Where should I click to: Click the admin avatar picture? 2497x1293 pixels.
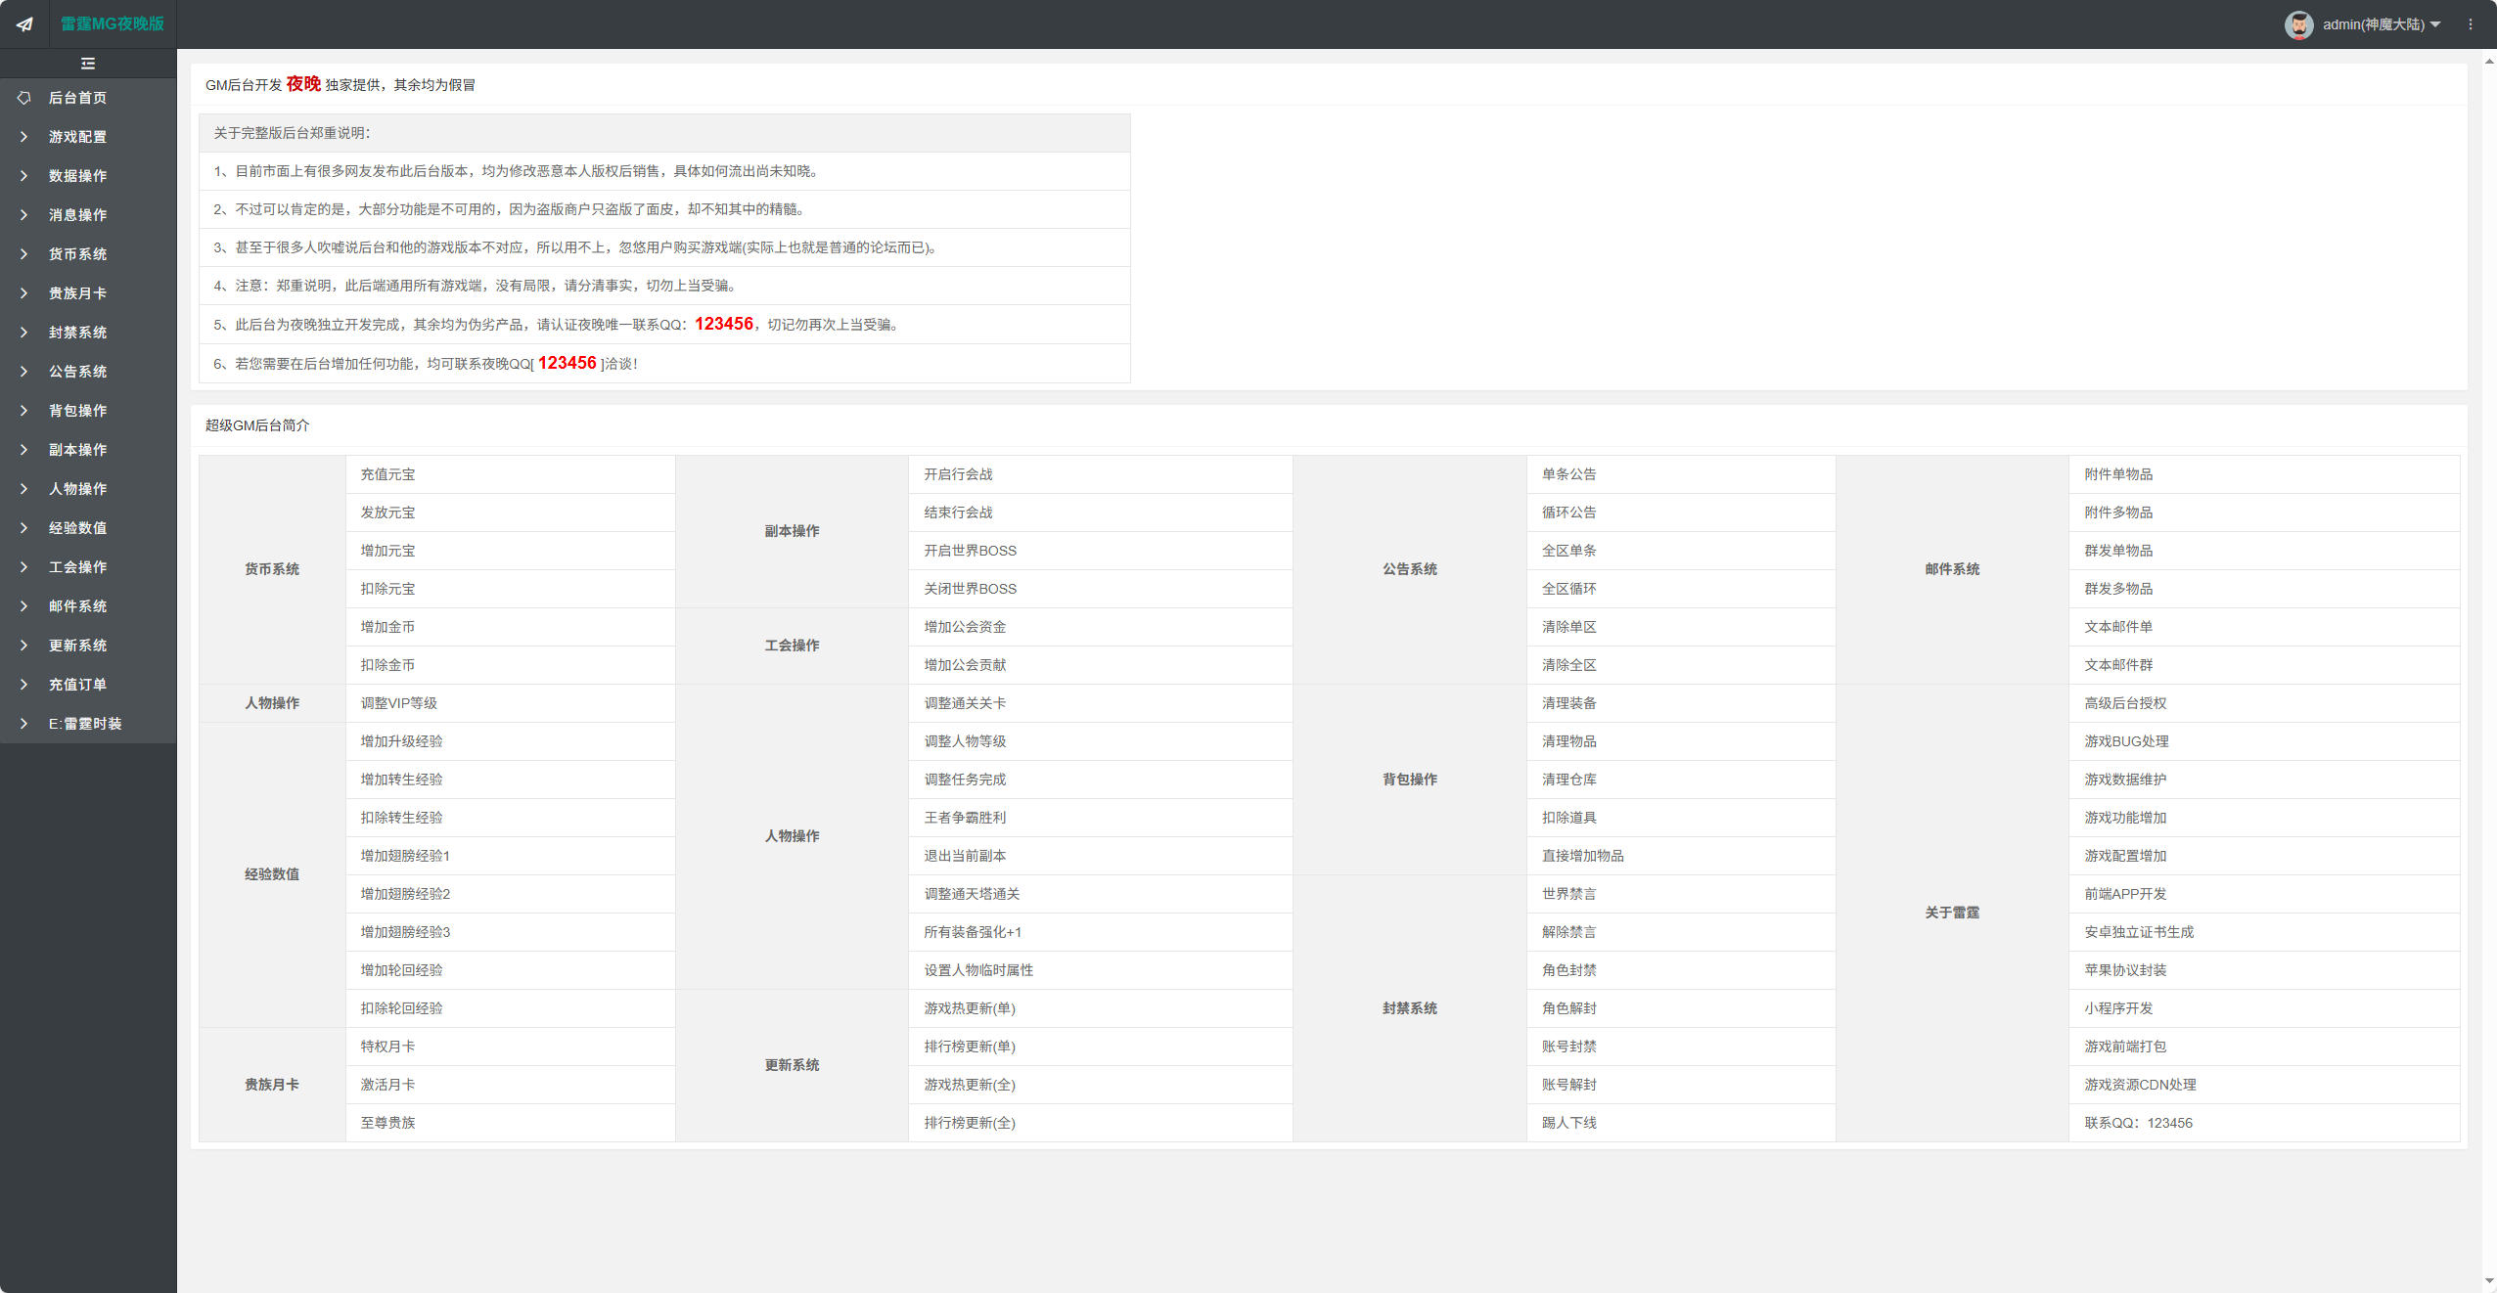2298,24
